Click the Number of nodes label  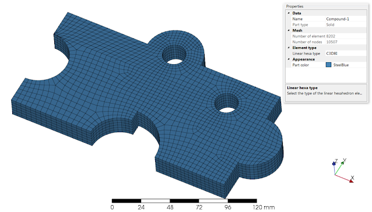coord(307,42)
